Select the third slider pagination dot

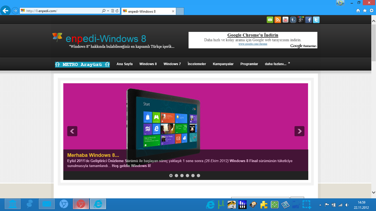point(182,176)
